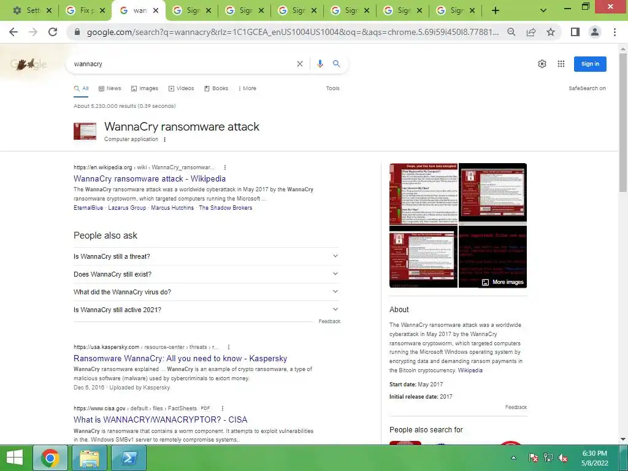
Task: View site information lock icon
Action: click(77, 32)
